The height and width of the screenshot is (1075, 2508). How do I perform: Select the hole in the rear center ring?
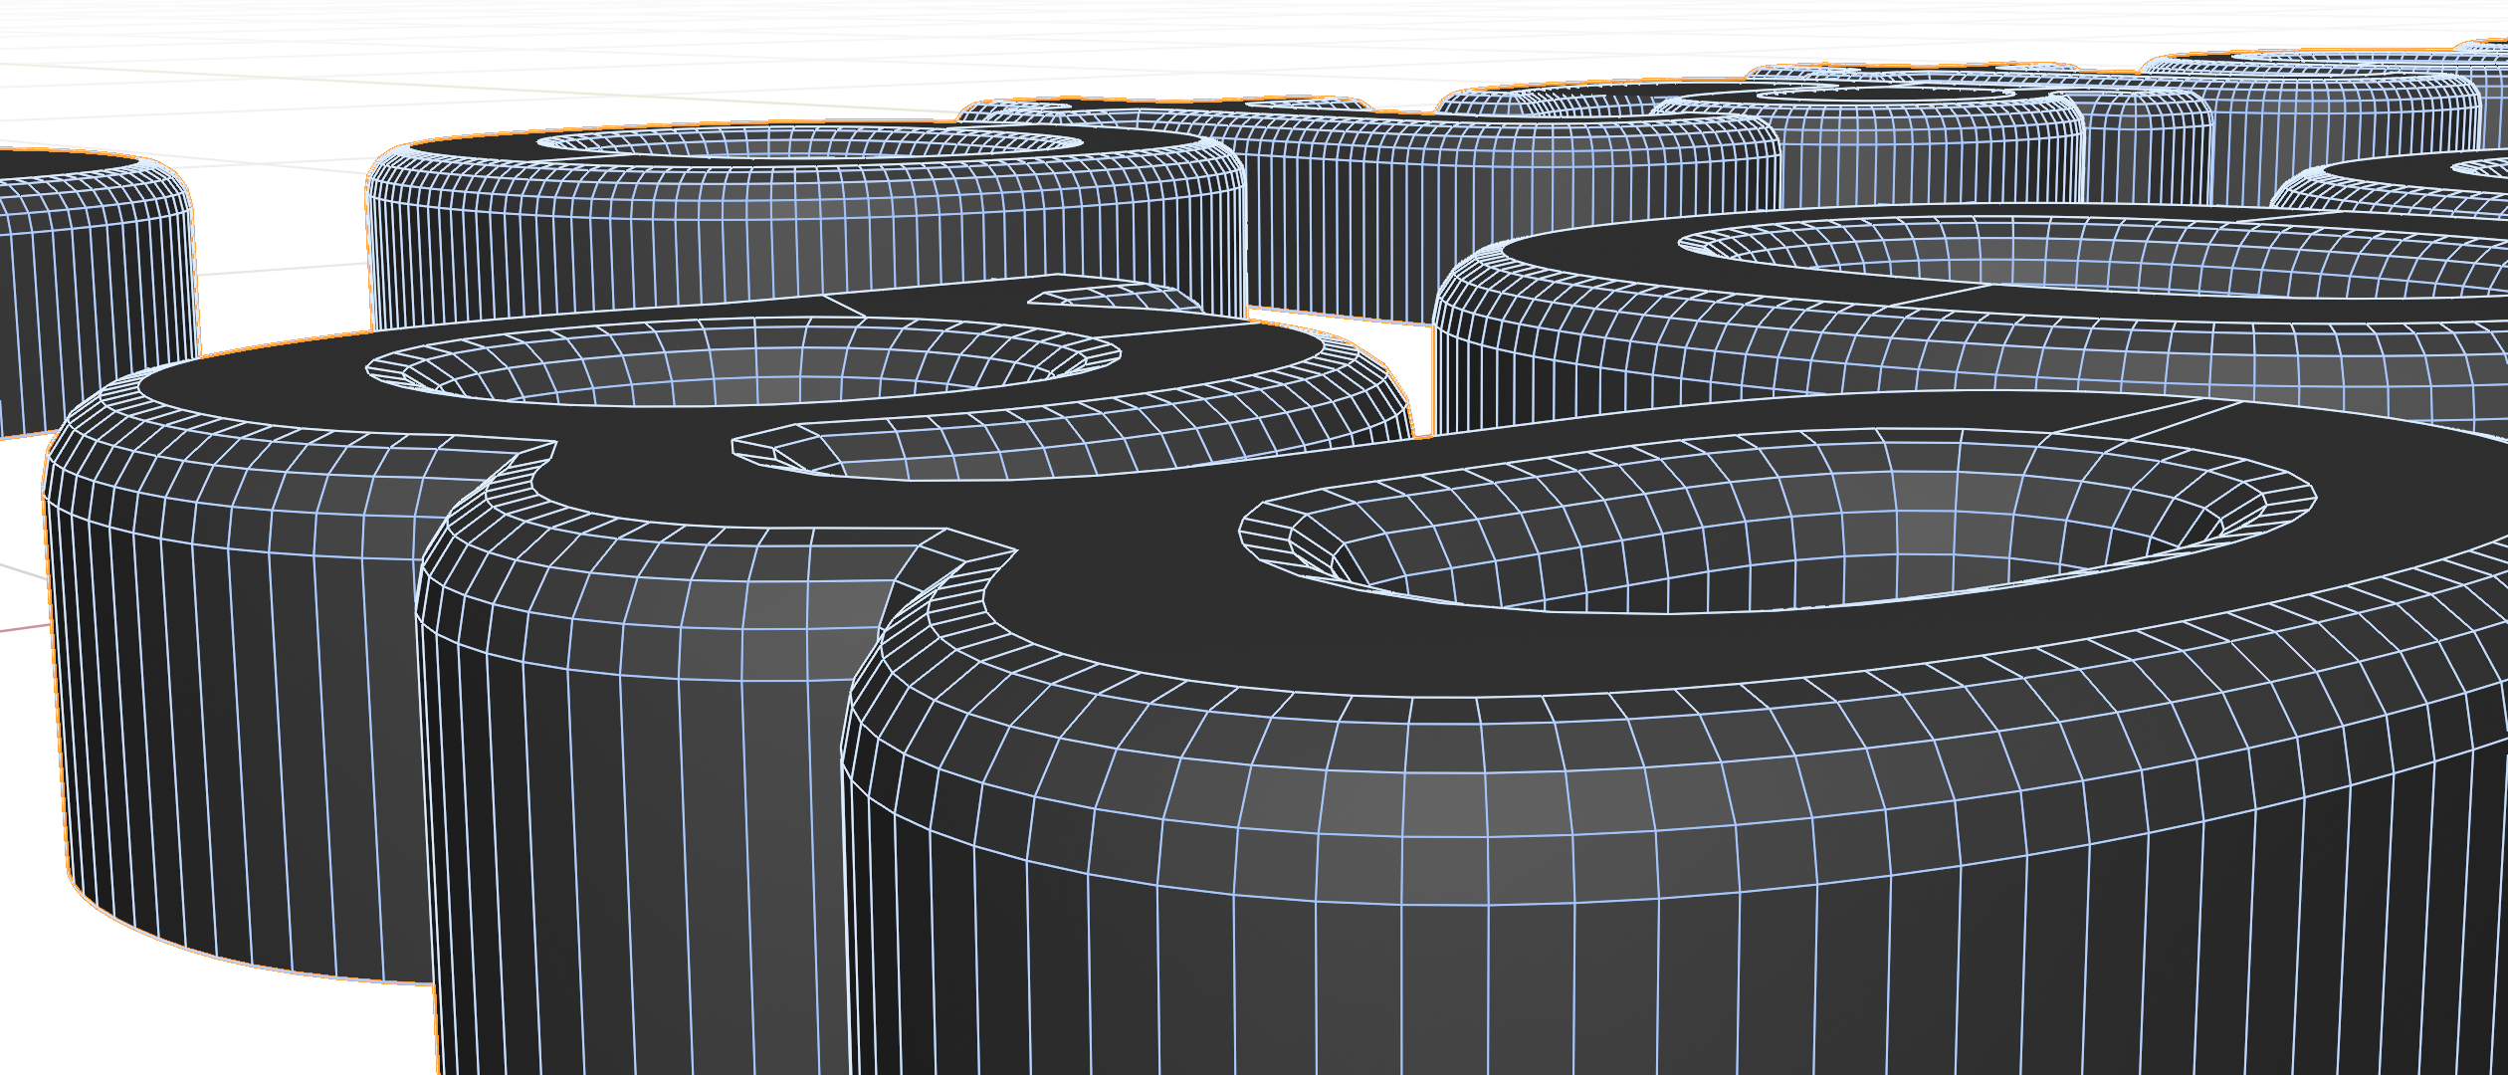[806, 144]
